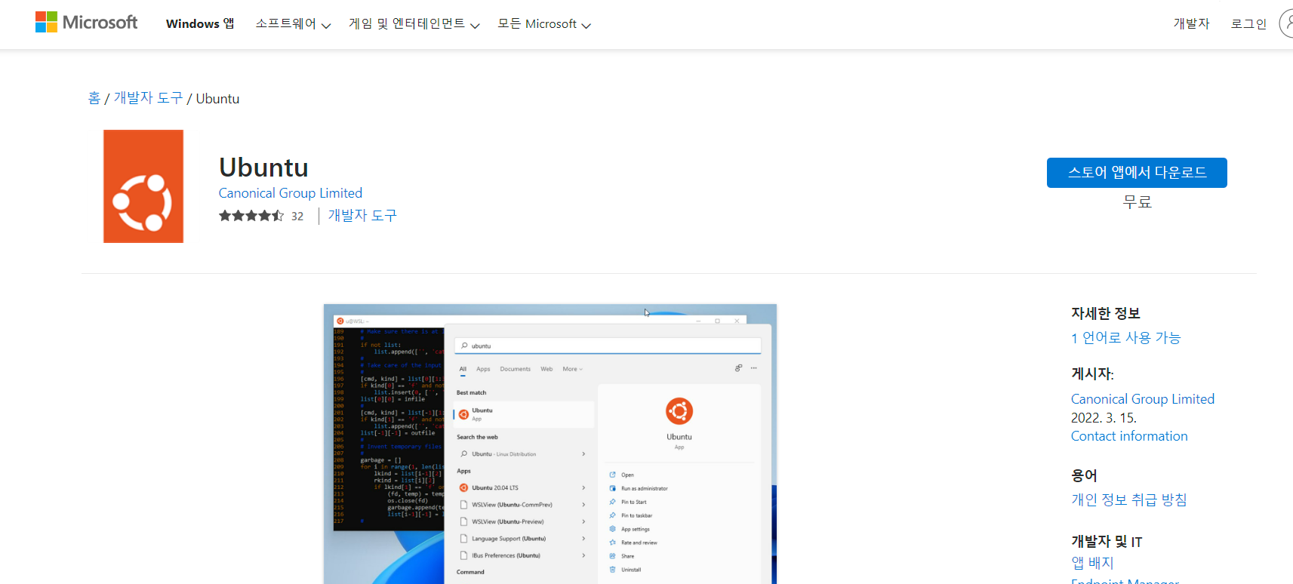The height and width of the screenshot is (584, 1293).
Task: Open the Windows 앱 link
Action: [200, 23]
